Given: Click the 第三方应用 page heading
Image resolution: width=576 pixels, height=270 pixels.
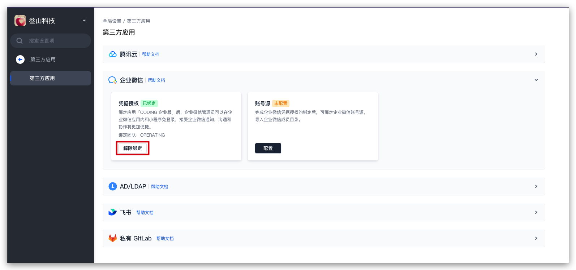Looking at the screenshot, I should [x=119, y=32].
